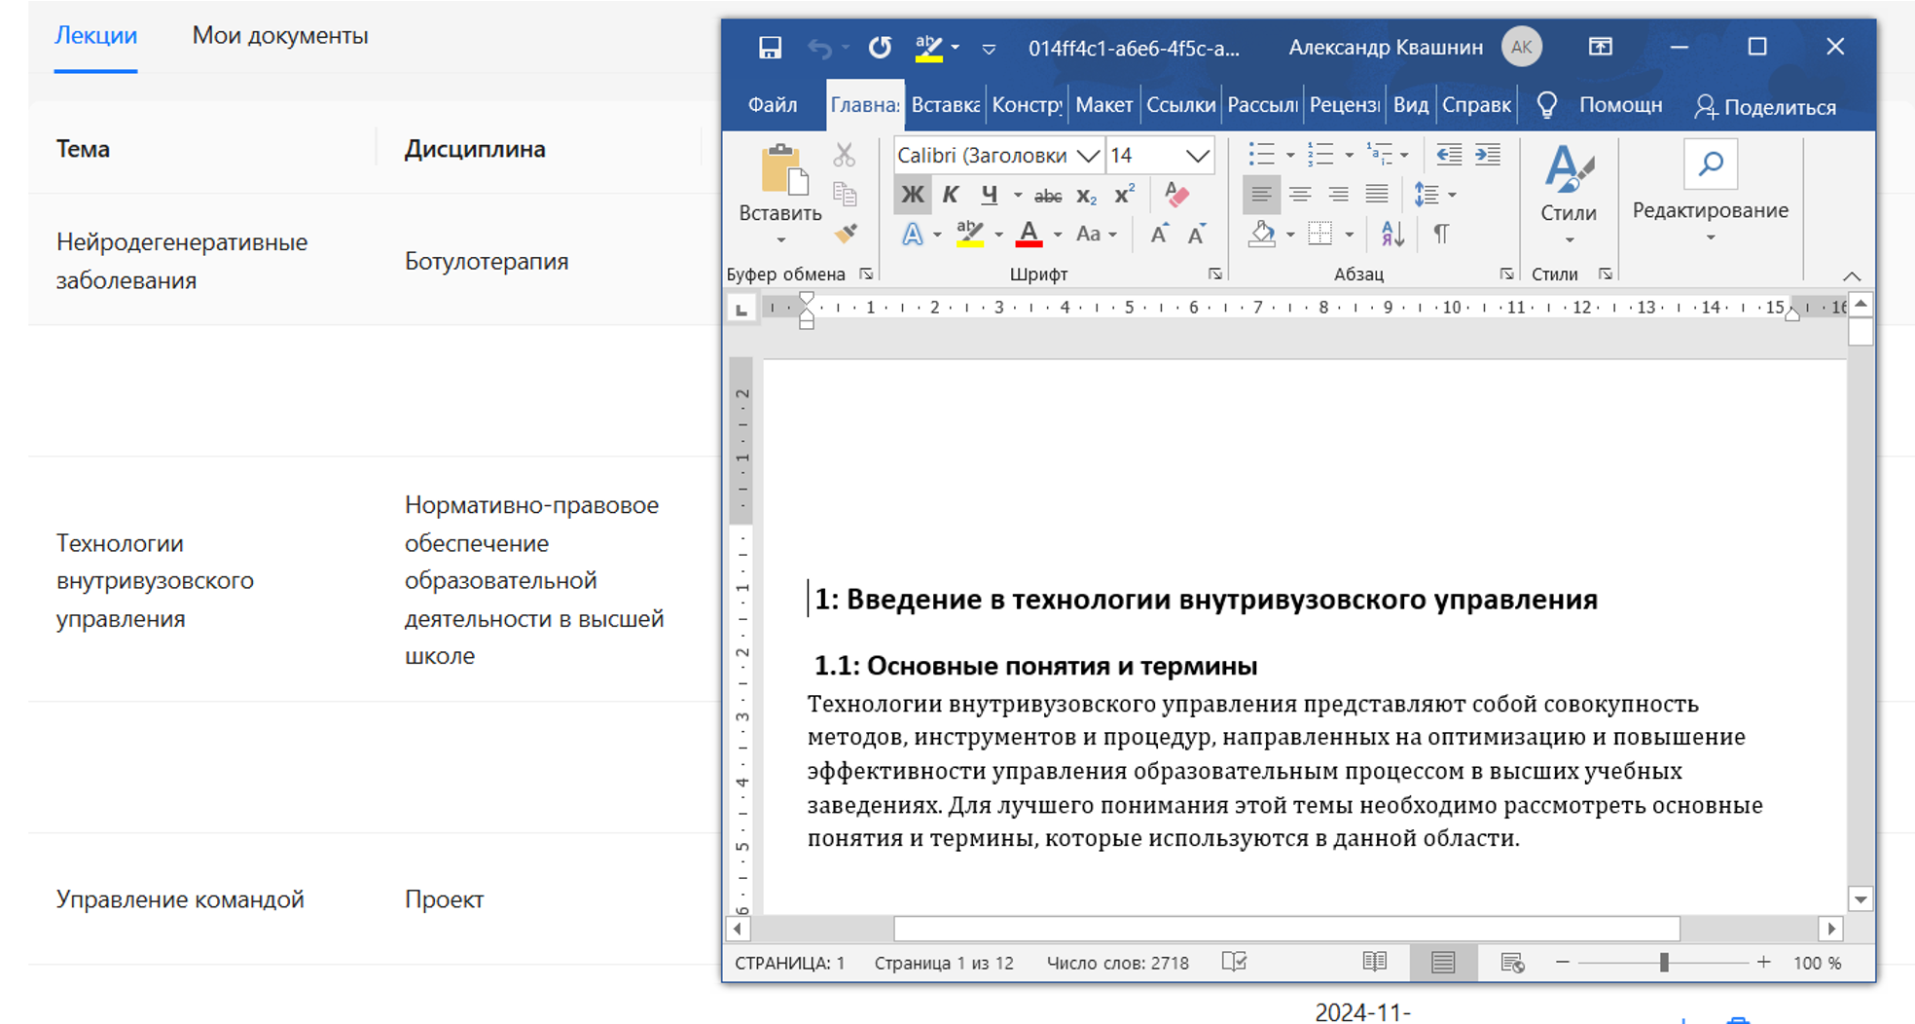Zoom in with the plus button
Viewport: 1915px width, 1024px height.
tap(1764, 962)
